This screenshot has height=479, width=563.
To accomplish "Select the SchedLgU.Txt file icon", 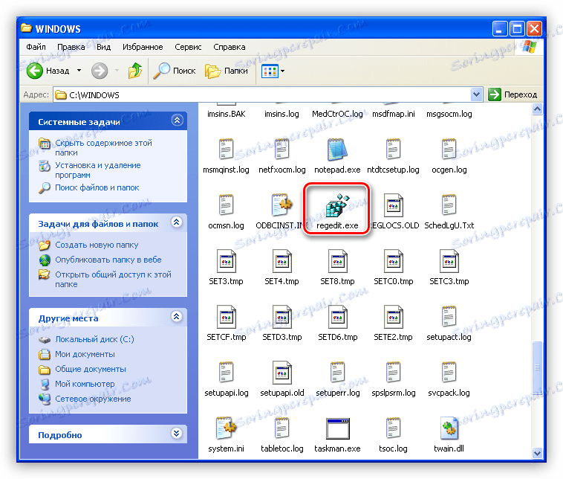I will pos(449,205).
